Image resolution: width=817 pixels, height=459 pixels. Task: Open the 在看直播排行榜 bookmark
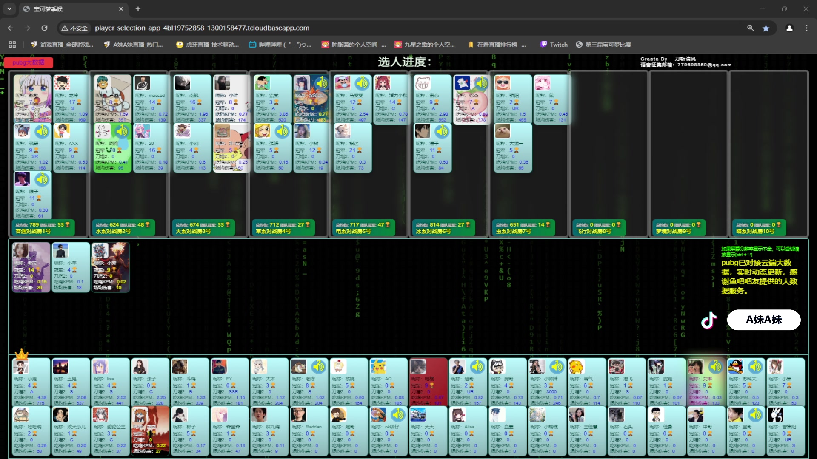[497, 45]
